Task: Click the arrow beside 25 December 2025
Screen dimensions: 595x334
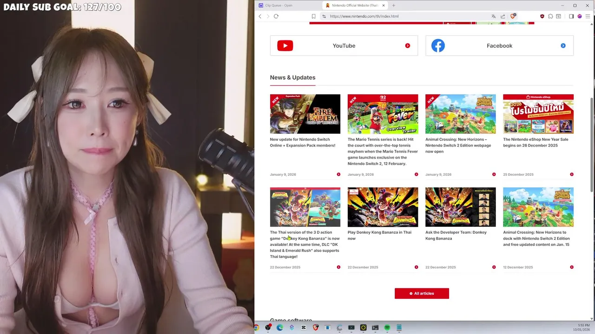Action: (x=571, y=174)
